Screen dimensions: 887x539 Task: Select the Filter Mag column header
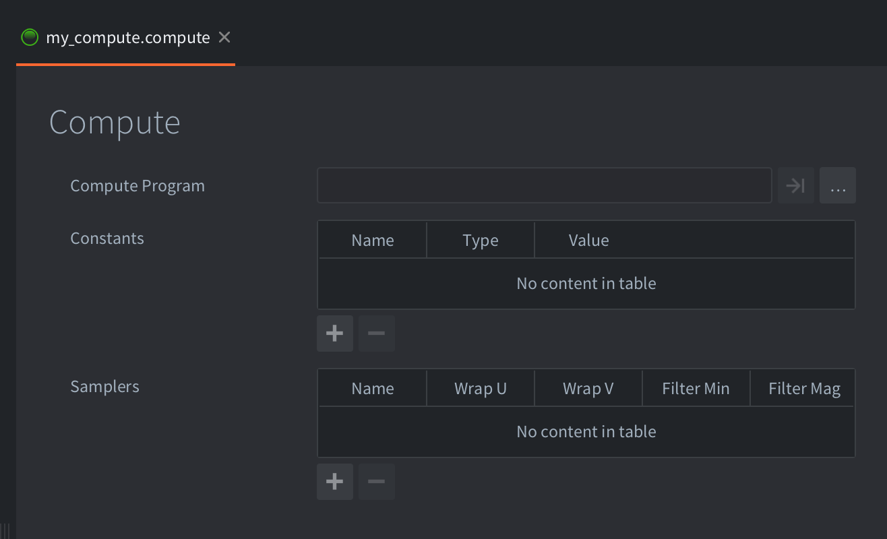[803, 389]
